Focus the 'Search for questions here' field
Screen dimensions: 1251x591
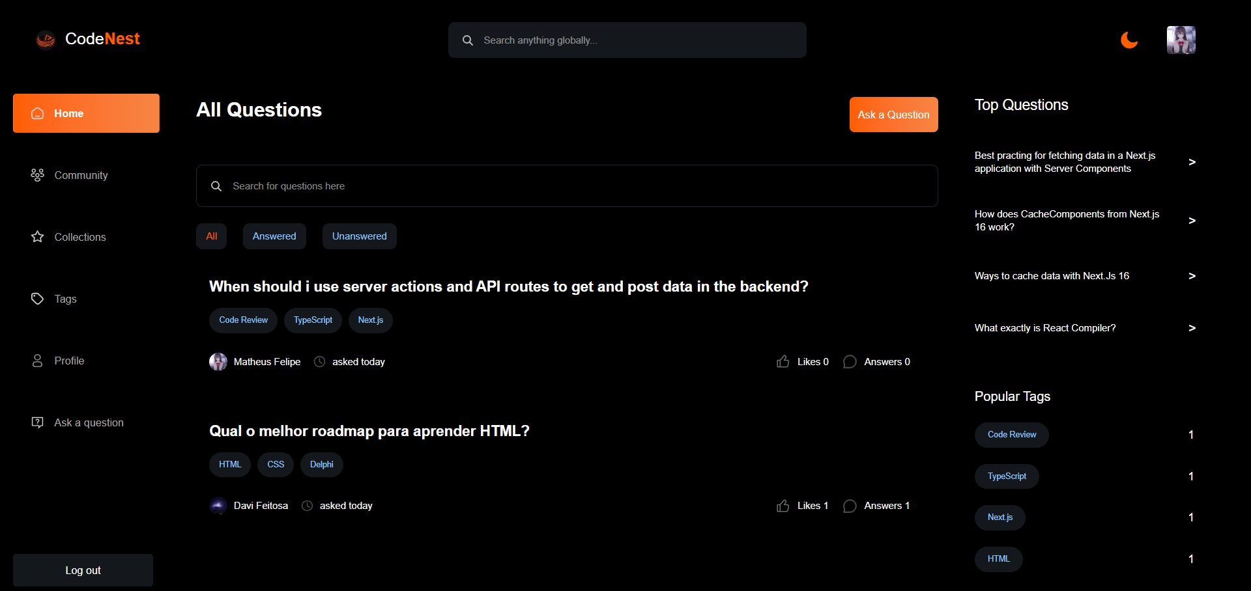tap(567, 186)
